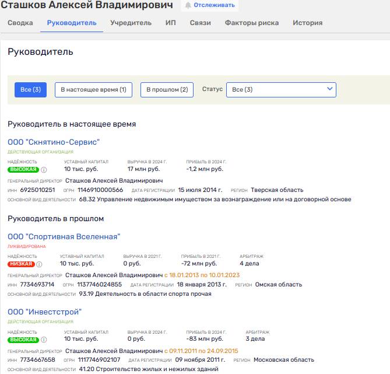Viewport: 390px width, 374px height.
Task: Click region Тверская область
Action: point(277,190)
